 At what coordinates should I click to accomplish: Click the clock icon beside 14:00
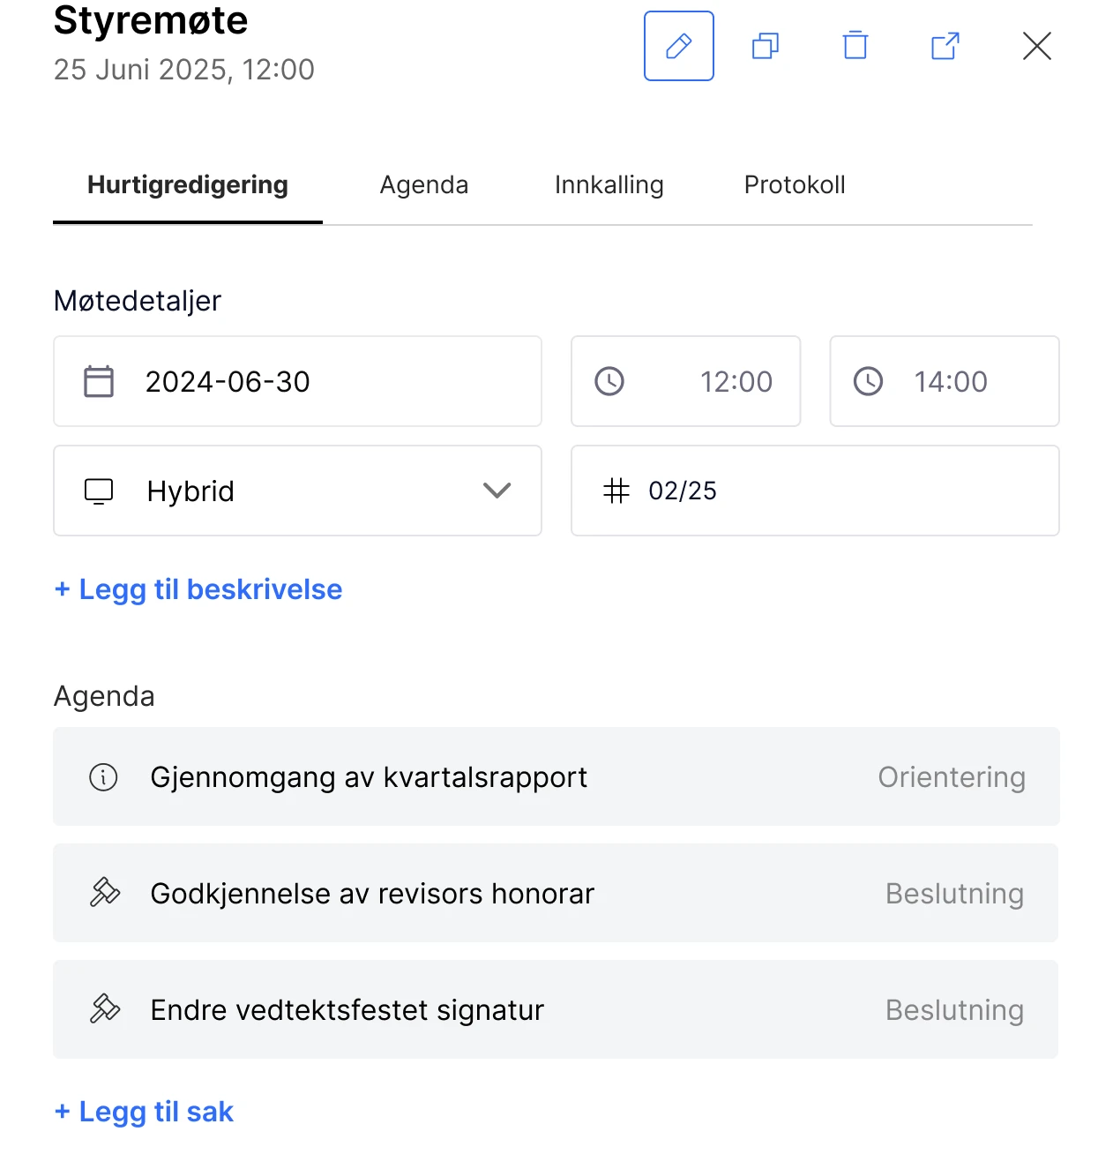[x=868, y=382]
